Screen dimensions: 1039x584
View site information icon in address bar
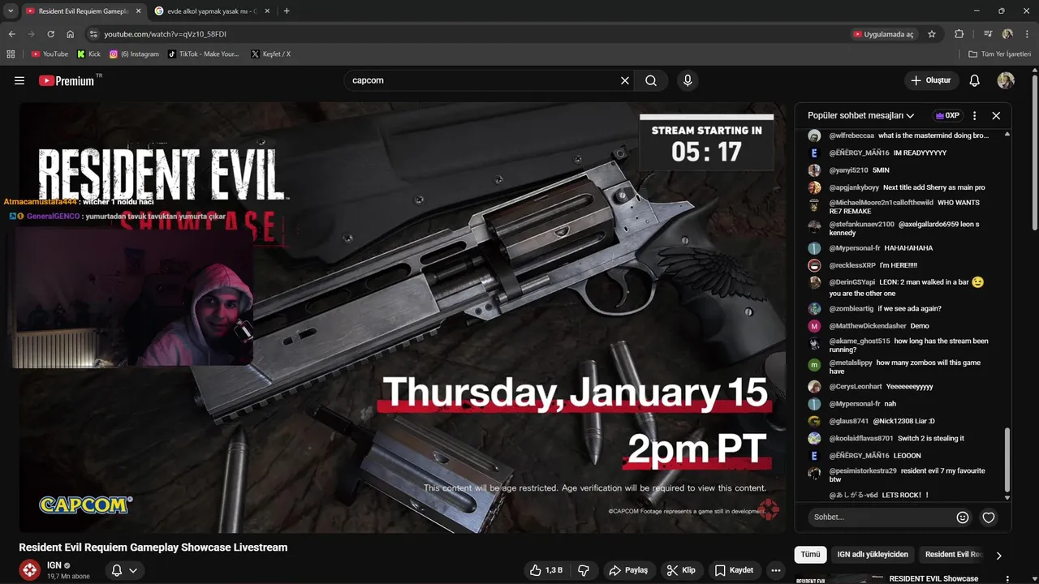click(93, 34)
